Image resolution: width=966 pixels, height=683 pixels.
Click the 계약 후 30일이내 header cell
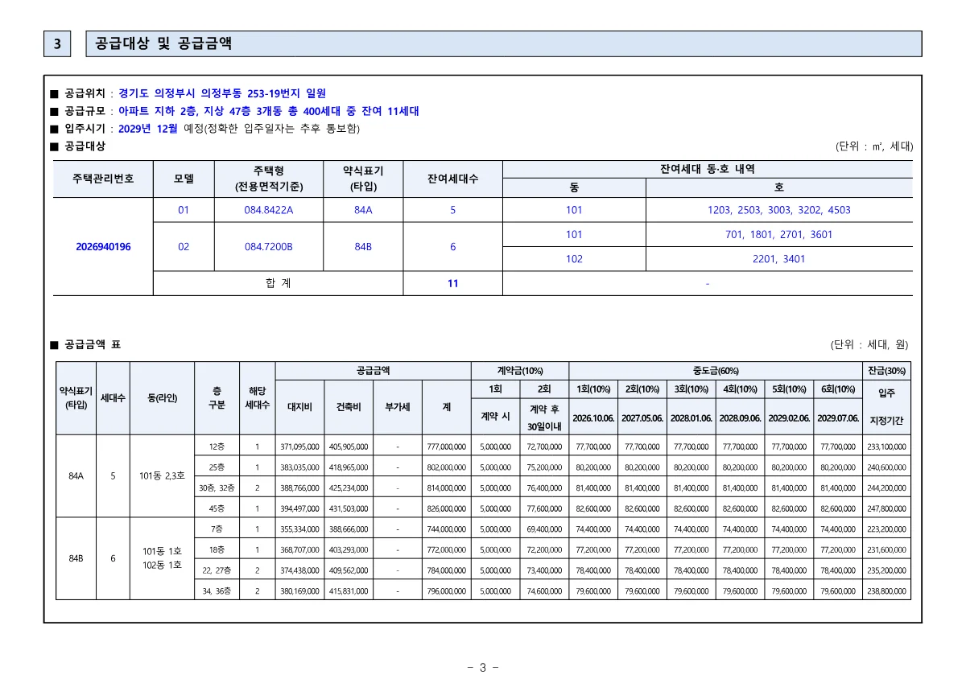[x=544, y=418]
